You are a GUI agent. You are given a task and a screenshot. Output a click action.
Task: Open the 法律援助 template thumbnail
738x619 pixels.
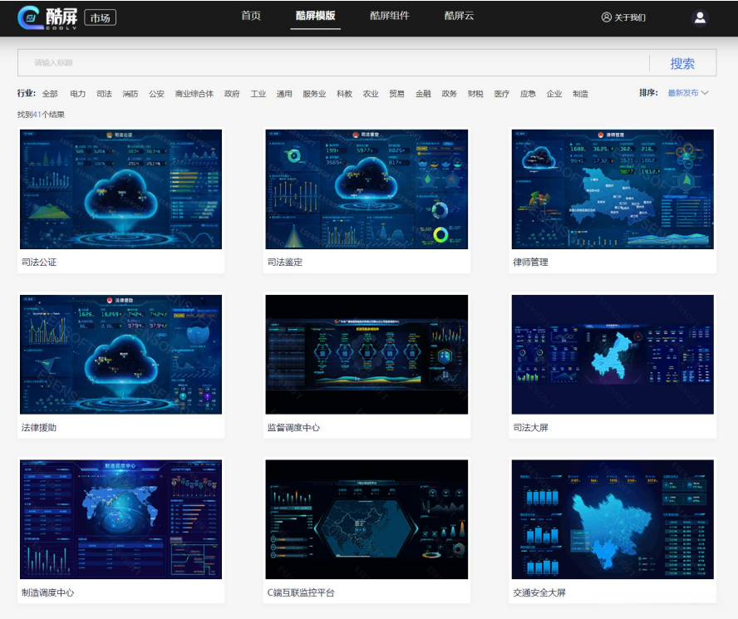pos(121,355)
